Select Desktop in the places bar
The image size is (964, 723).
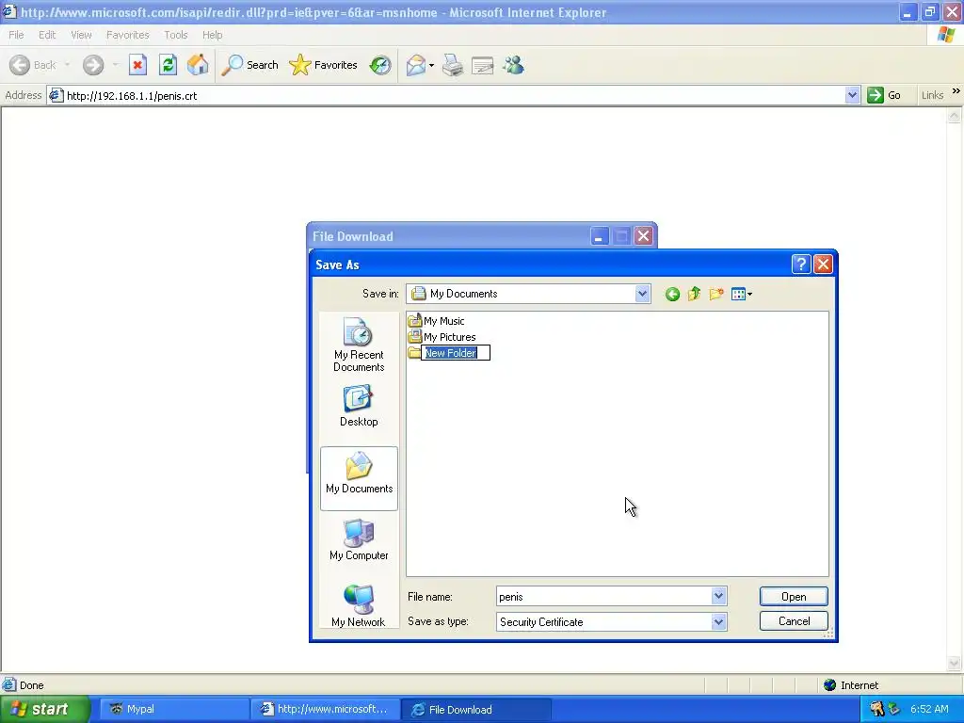click(x=359, y=406)
